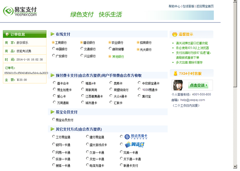
Task: Select the 交通银行 radio button
Action: click(82, 49)
